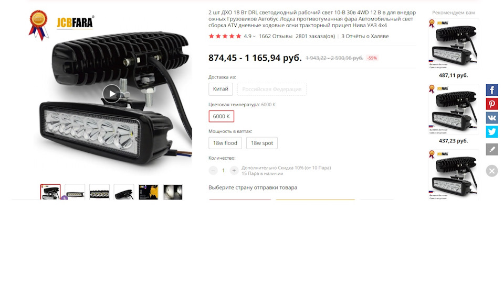The image size is (504, 289).
Task: Open 3 Отчёты о Халяве link
Action: (365, 36)
